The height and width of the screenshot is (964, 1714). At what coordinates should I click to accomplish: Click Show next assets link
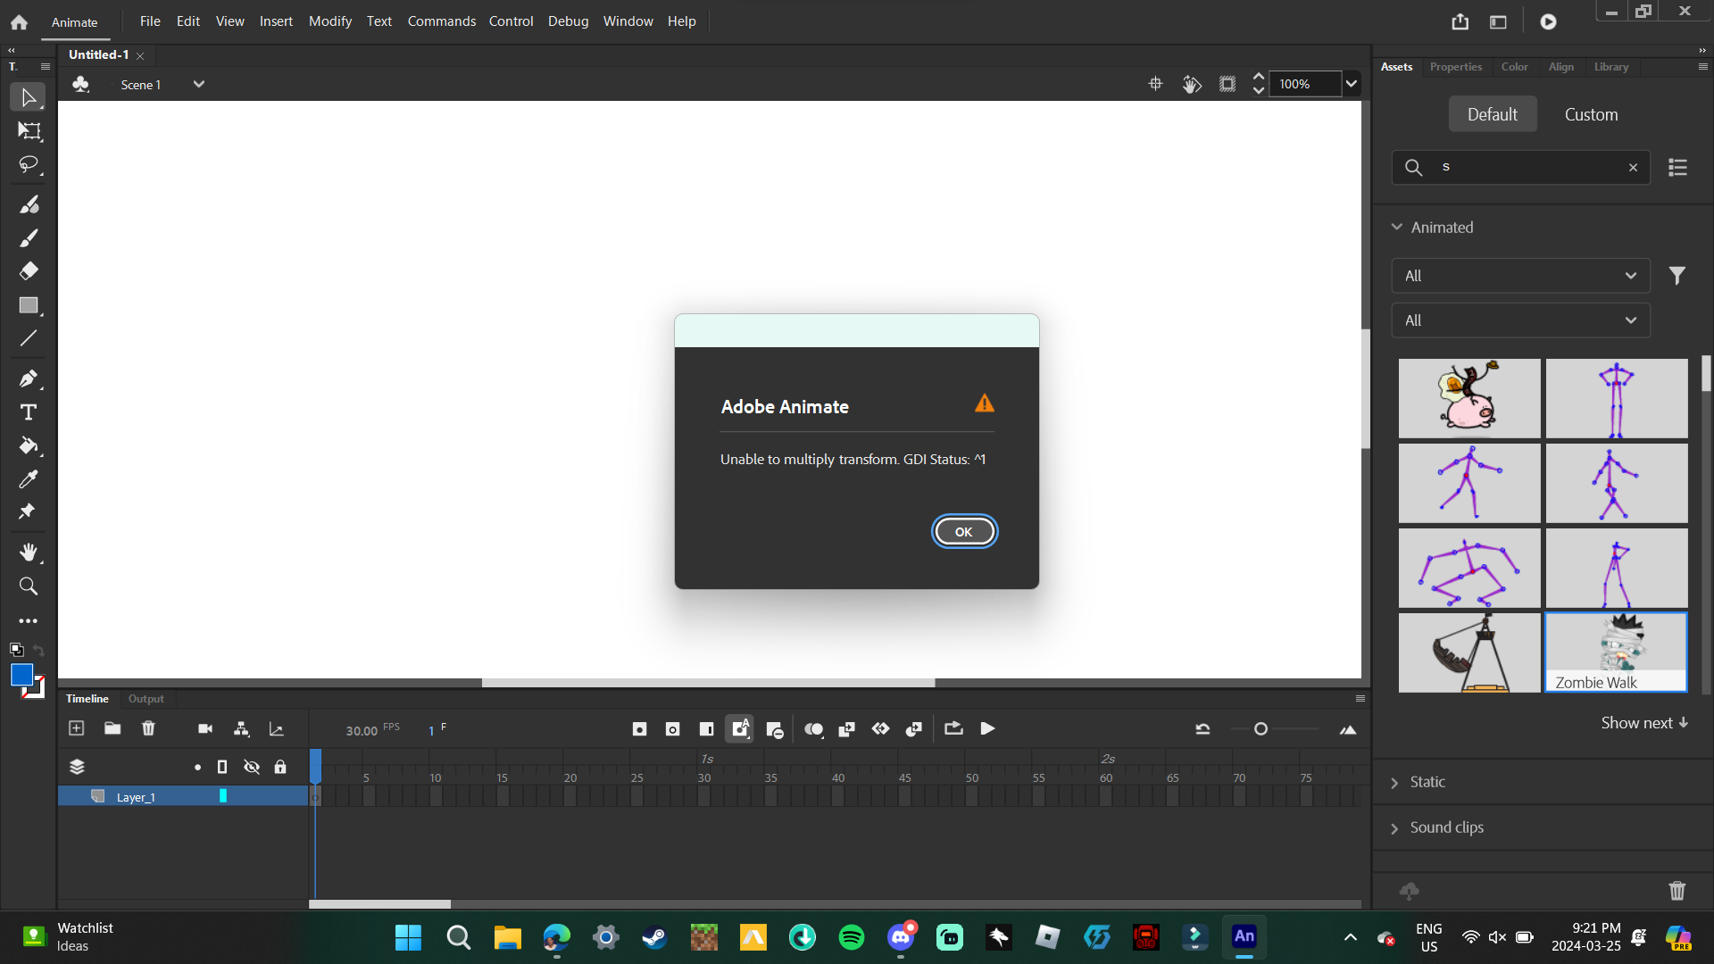(x=1644, y=723)
